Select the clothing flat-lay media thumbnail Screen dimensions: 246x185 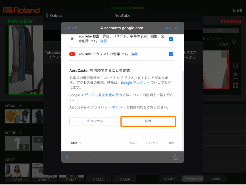coord(17,116)
